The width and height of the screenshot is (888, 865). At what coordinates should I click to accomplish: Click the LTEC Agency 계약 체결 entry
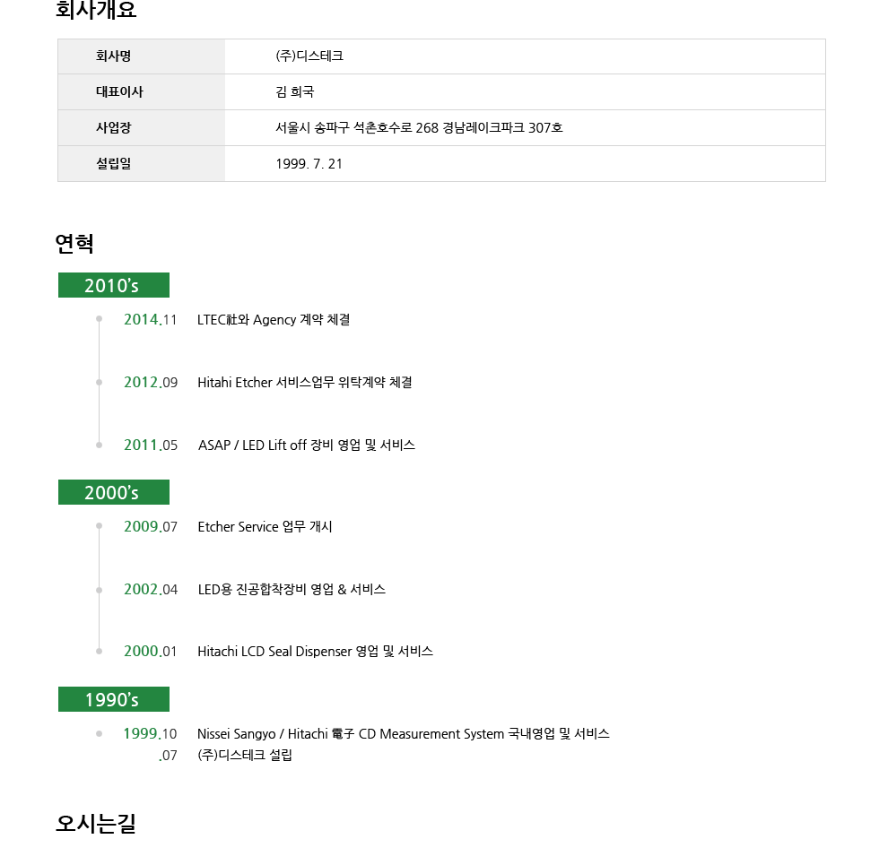tap(274, 320)
